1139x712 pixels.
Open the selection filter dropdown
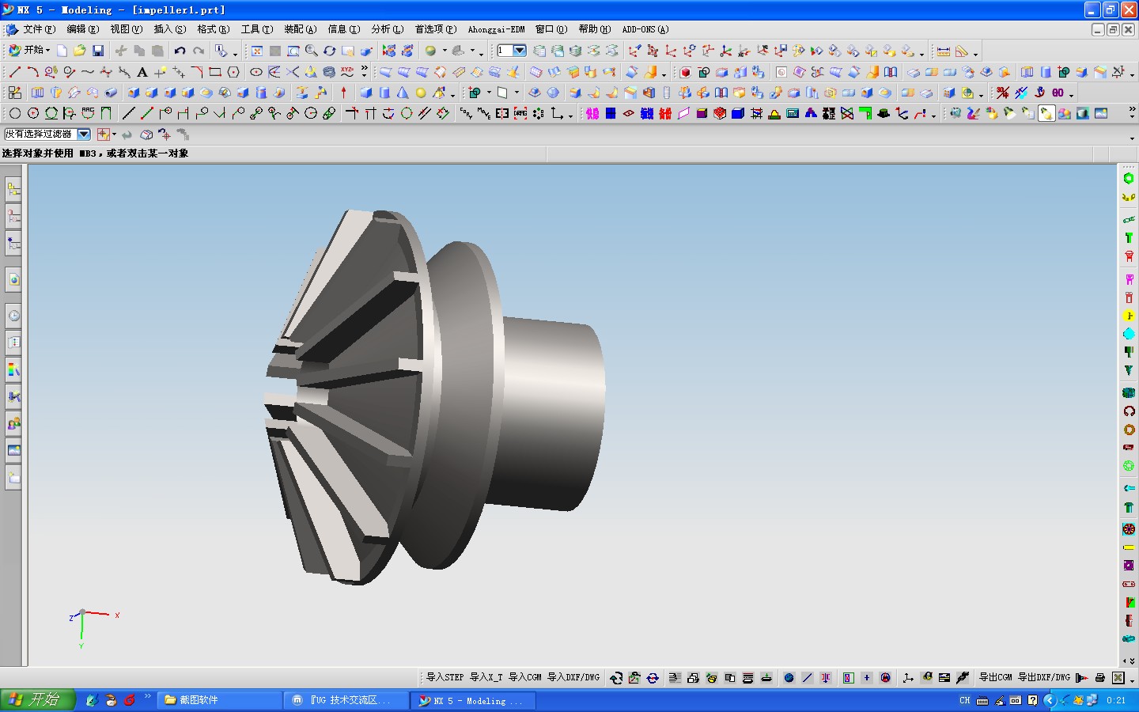85,134
